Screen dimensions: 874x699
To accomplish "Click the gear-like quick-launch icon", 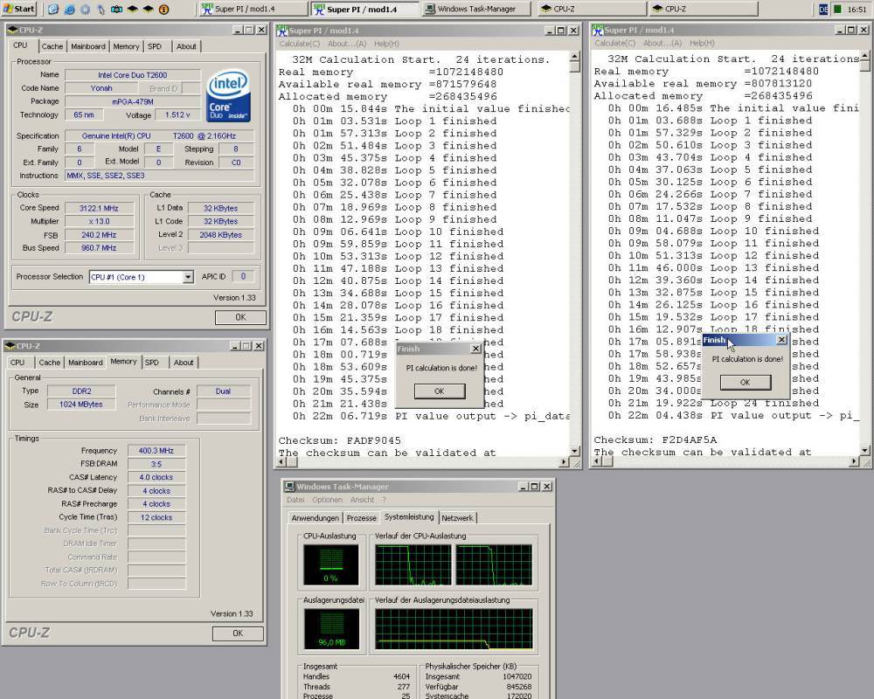I will (x=86, y=10).
